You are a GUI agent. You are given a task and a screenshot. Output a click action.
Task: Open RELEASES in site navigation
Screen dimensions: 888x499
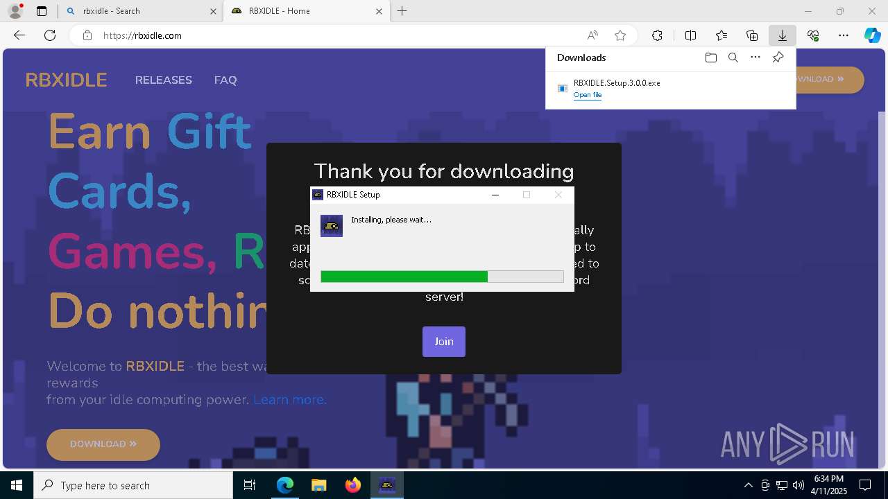164,80
